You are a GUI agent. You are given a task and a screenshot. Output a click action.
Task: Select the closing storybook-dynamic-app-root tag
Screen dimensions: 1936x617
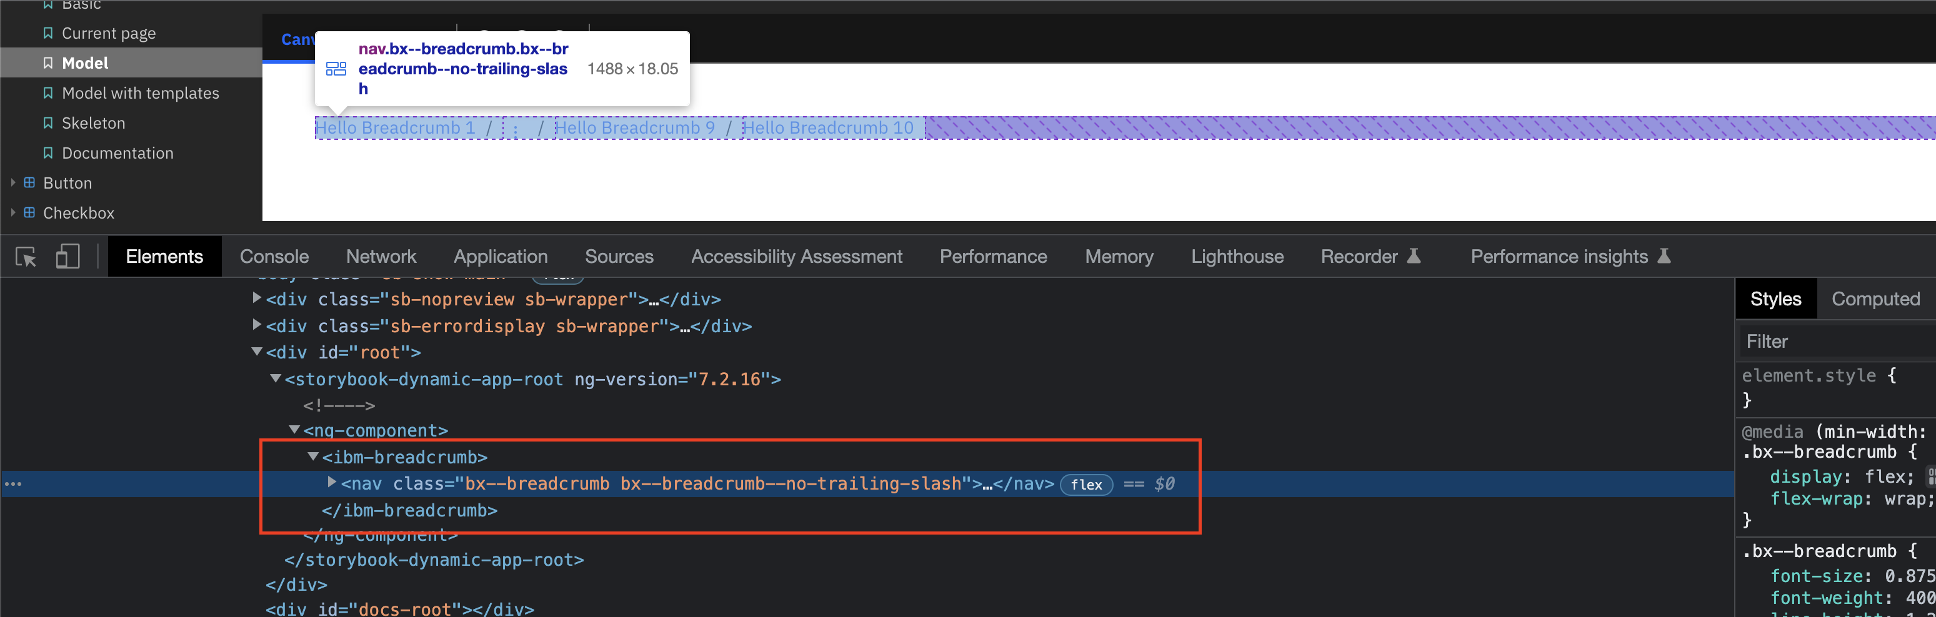tap(434, 560)
